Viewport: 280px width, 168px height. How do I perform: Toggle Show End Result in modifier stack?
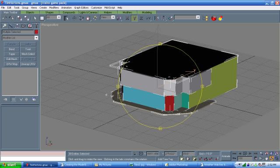pos(13,99)
